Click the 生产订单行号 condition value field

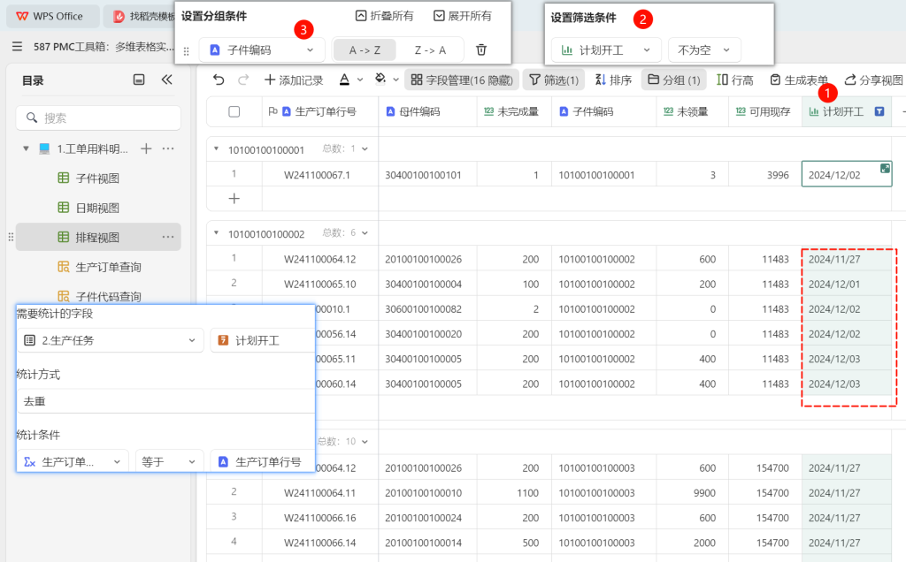[263, 461]
